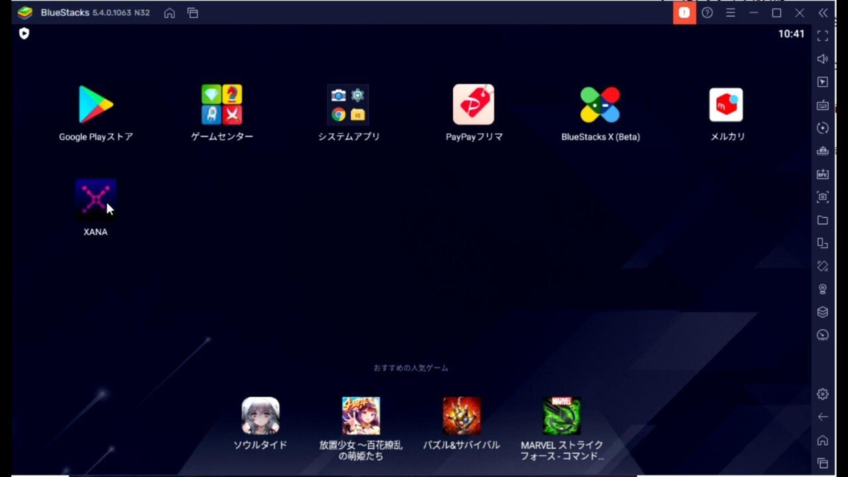Viewport: 848px width, 477px height.
Task: Click the おすすめの人気ゲーム heading text
Action: 411,368
